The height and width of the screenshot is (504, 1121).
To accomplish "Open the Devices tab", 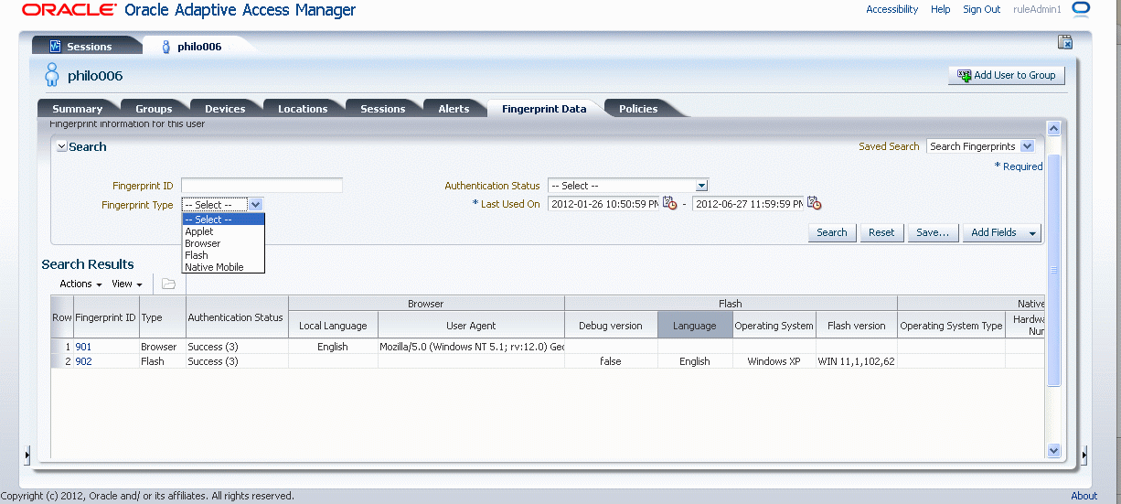I will [x=225, y=109].
